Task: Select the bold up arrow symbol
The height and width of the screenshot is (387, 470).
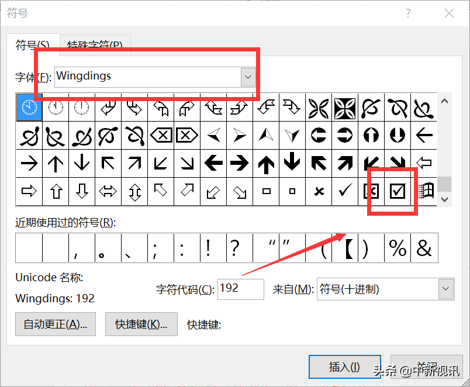Action: click(266, 163)
